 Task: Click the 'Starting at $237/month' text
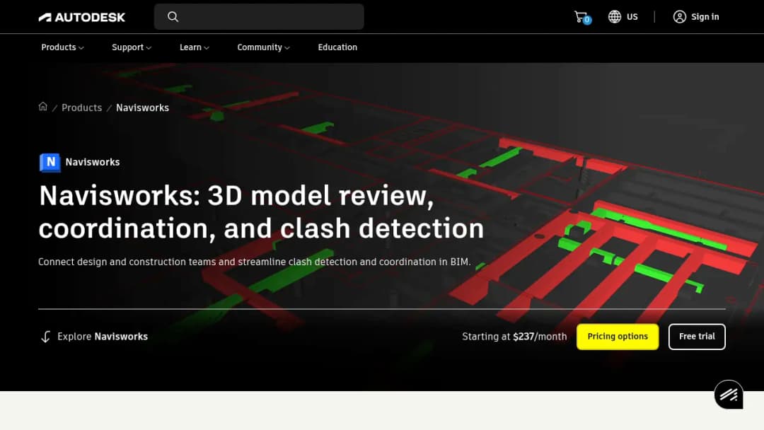[x=514, y=337]
